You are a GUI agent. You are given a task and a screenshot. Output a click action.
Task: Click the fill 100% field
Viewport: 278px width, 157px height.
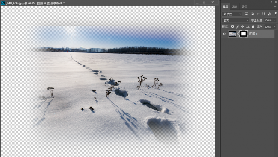point(268,27)
